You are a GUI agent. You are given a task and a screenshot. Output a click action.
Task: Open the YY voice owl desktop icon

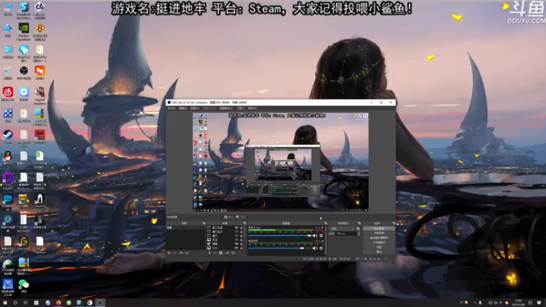click(x=23, y=200)
